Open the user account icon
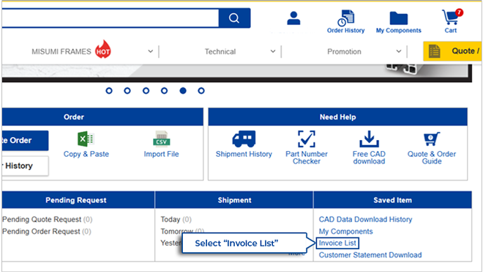The height and width of the screenshot is (272, 483). (293, 18)
